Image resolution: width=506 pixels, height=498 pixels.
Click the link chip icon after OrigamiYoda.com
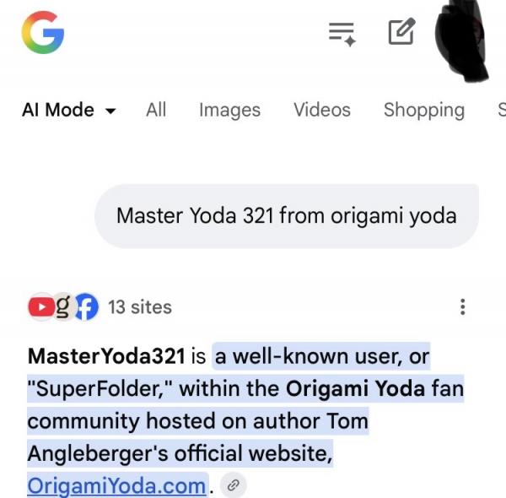click(234, 484)
